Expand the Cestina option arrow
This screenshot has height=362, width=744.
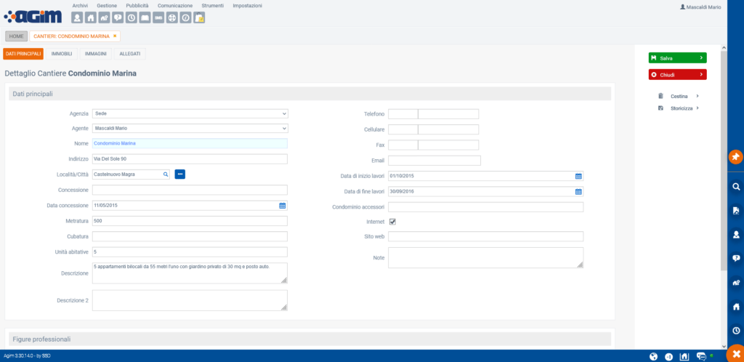pyautogui.click(x=697, y=96)
